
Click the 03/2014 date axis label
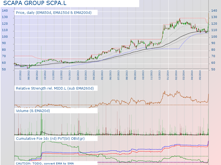184,75
